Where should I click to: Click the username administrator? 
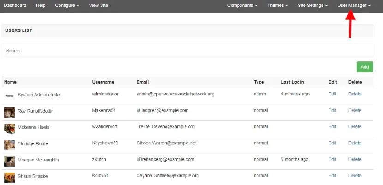tap(105, 94)
